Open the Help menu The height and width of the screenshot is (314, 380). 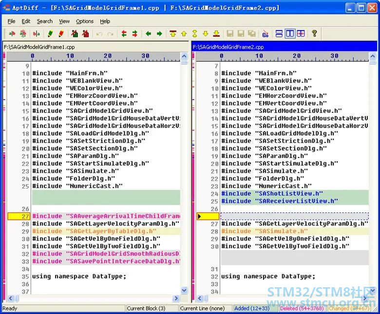(105, 21)
